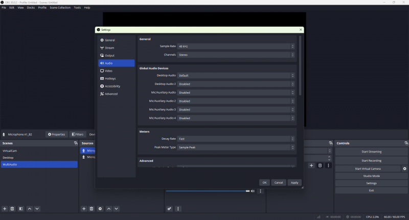This screenshot has height=220, width=409.
Task: Open the Mic/Auxiliary Audio dropdown
Action: click(x=236, y=93)
